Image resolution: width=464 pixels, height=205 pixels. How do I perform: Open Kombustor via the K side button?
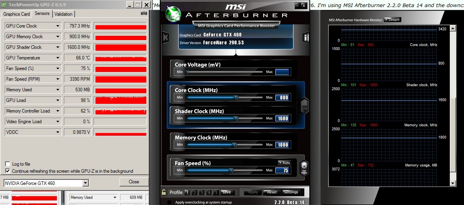[166, 37]
